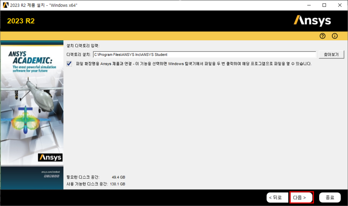348x206 pixels.
Task: Maximize the installer window
Action: coord(324,5)
